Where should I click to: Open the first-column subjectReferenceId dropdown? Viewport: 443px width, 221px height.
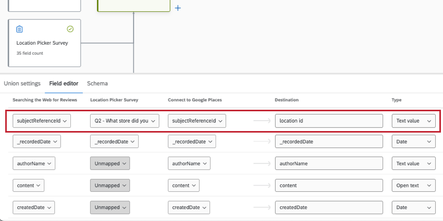pyautogui.click(x=42, y=121)
